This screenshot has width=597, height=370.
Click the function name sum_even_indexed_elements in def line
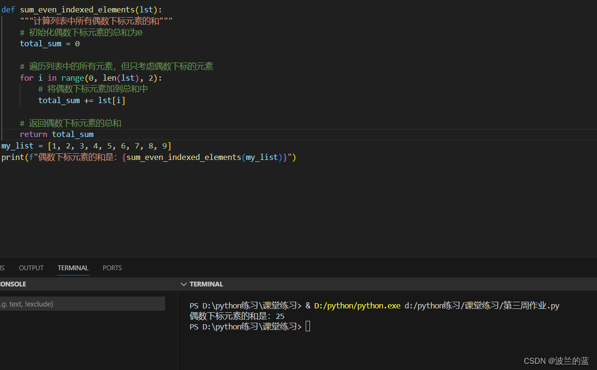click(x=77, y=10)
